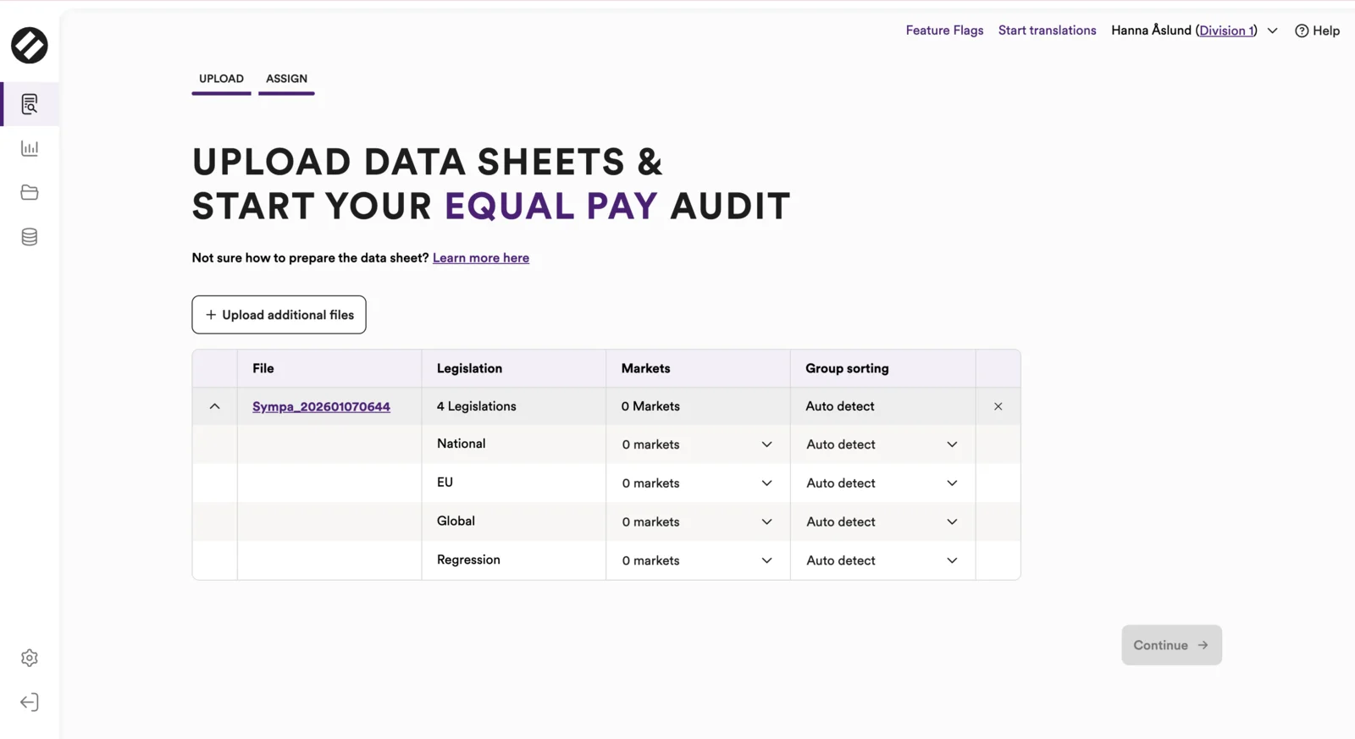The height and width of the screenshot is (739, 1355).
Task: Open the folder icon in the sidebar
Action: [30, 192]
